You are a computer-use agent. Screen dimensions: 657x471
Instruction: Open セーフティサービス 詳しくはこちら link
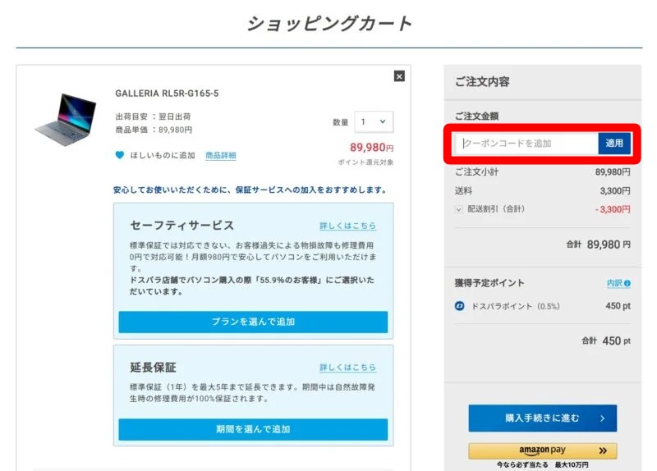pos(347,226)
